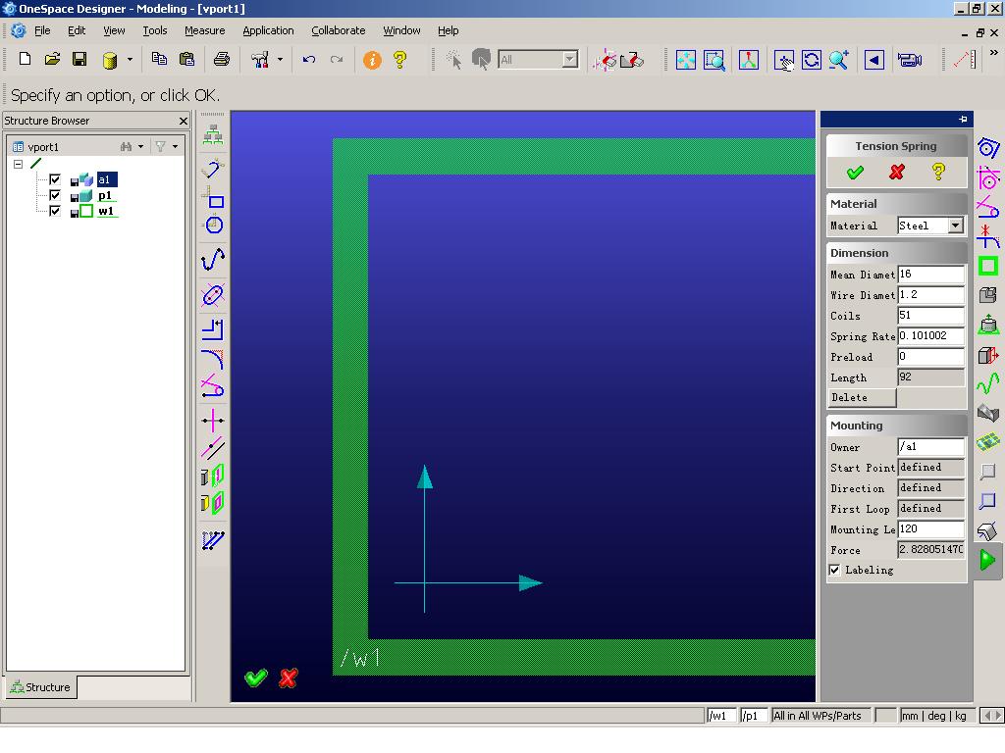Viewport: 1005px width, 753px height.
Task: Toggle the checkbox for w1
Action: coord(55,211)
